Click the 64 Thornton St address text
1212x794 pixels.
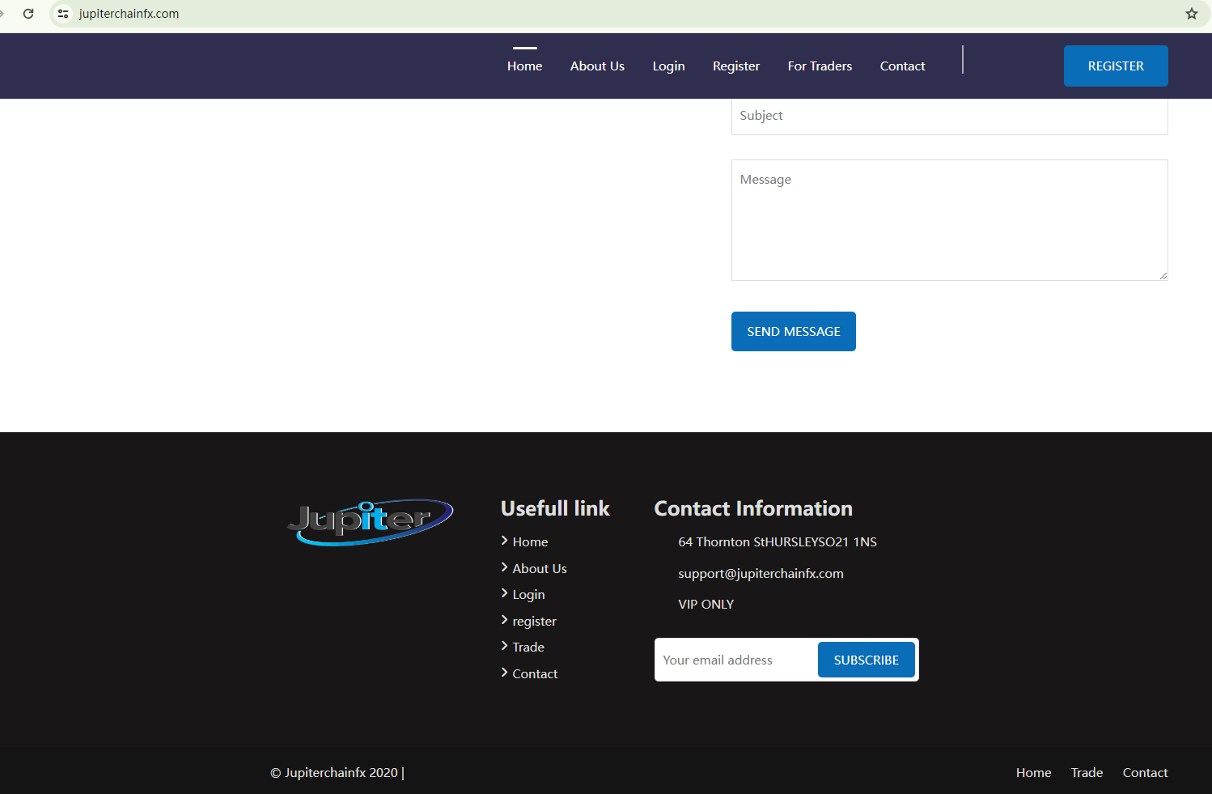[x=778, y=542]
